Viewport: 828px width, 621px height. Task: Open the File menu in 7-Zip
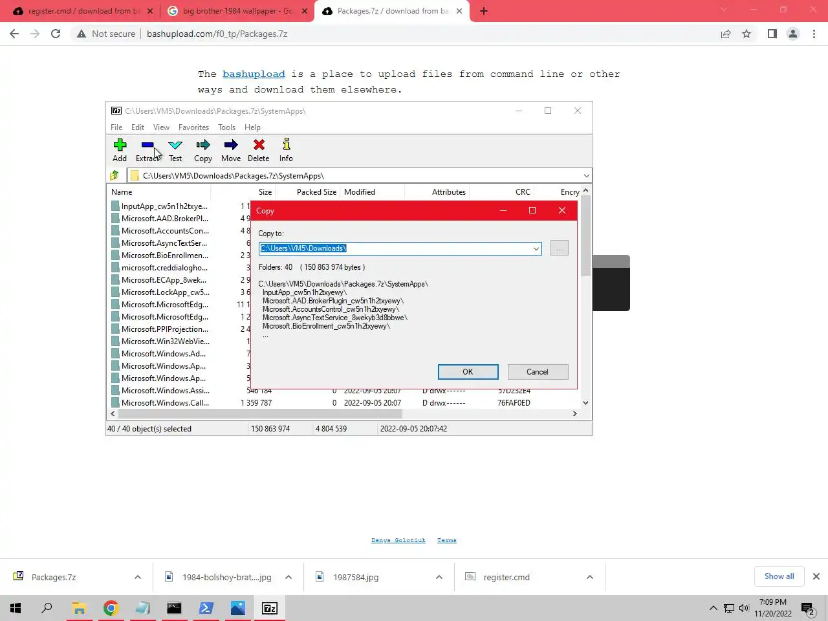point(116,127)
